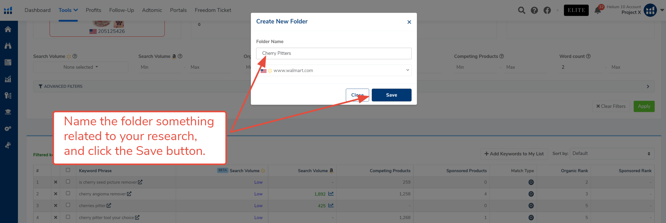Viewport: 666px width, 223px height.
Task: Open the notifications bell icon
Action: pyautogui.click(x=598, y=11)
